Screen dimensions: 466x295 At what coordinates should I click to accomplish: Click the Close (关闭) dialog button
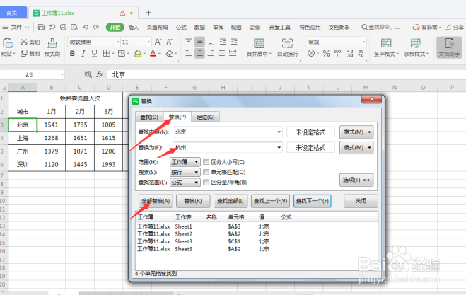click(361, 201)
